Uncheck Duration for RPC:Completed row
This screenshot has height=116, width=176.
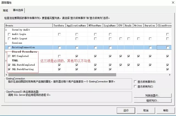(150, 56)
